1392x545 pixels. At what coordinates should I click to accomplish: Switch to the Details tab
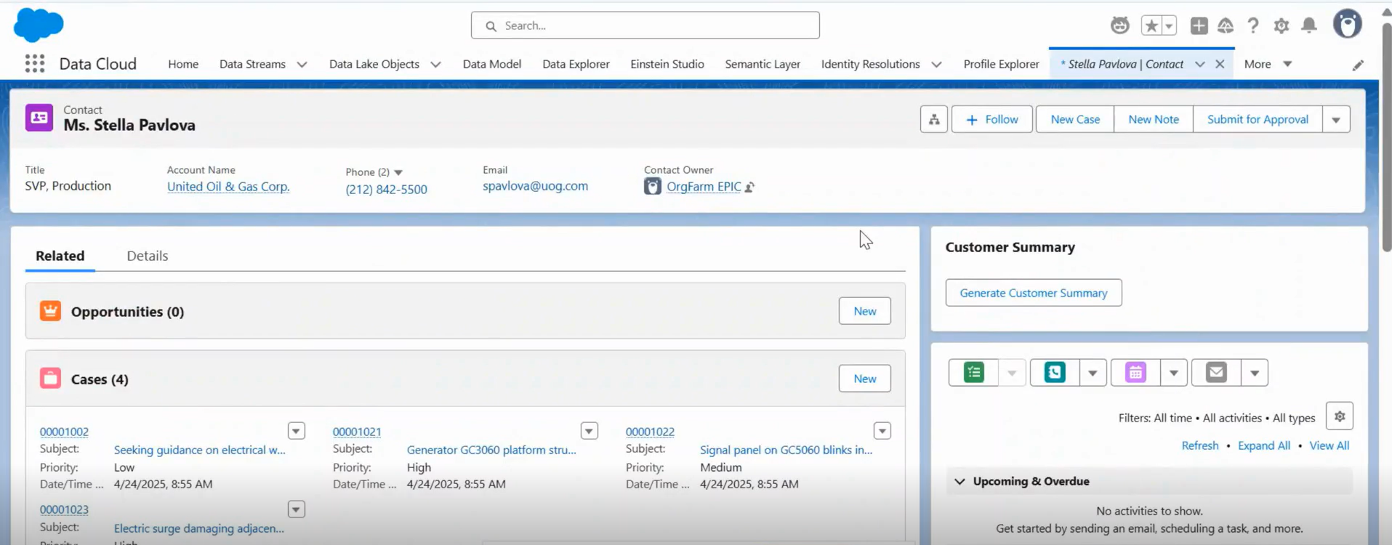click(147, 256)
